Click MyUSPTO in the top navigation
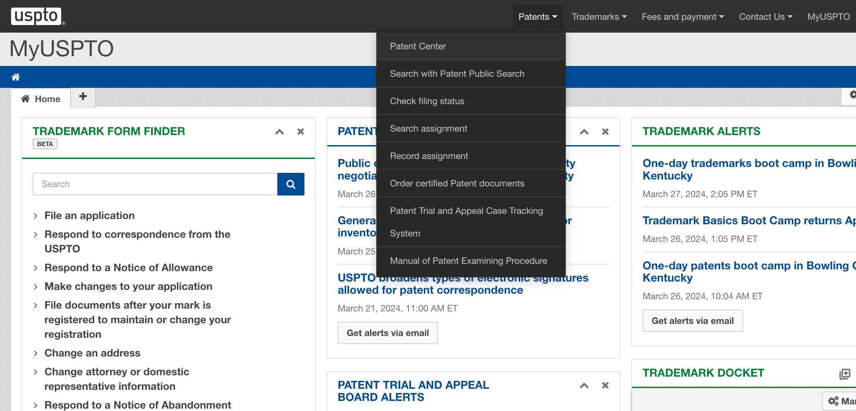 tap(829, 17)
